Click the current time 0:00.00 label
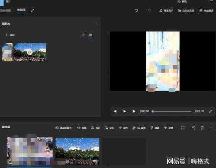The width and height of the screenshot is (216, 168). click(x=145, y=111)
